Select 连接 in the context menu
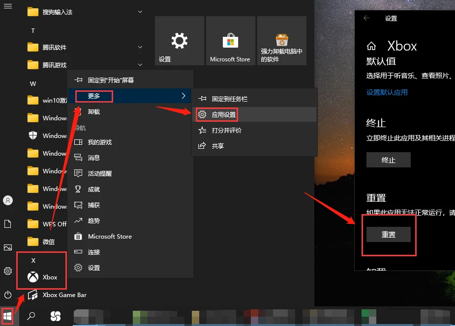455x326 pixels. 130,252
